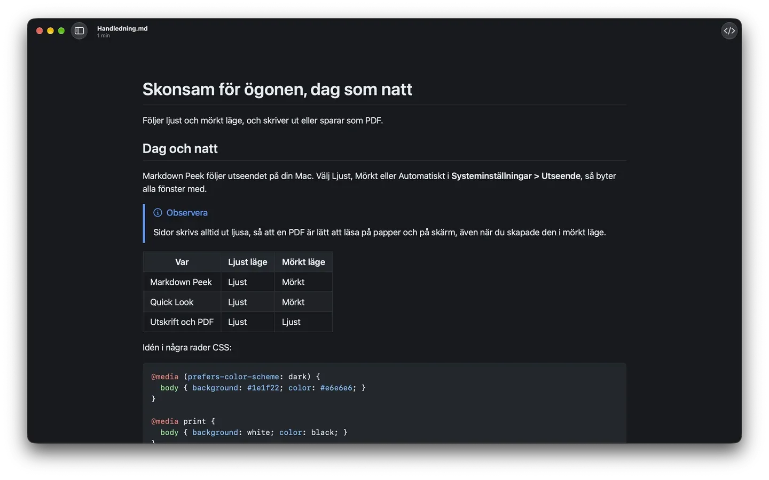Click the heading "Skonsam för ögonen, dag som natt"

277,89
